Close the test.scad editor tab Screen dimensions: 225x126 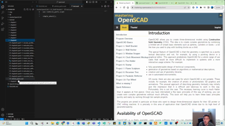82,6
